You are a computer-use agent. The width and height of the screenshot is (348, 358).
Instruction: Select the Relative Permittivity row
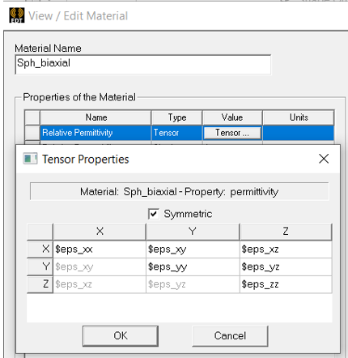pos(180,133)
